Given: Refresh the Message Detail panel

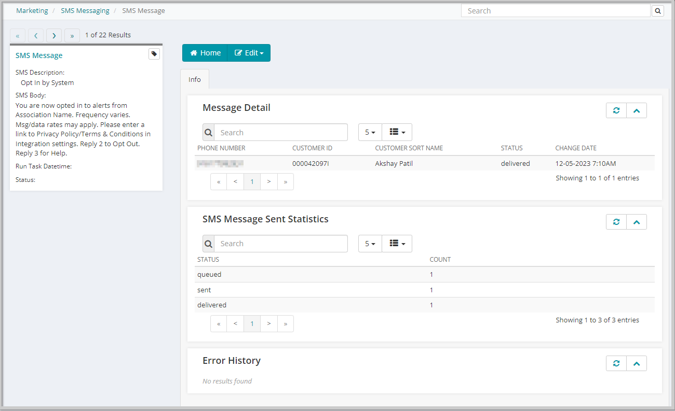Looking at the screenshot, I should (616, 110).
